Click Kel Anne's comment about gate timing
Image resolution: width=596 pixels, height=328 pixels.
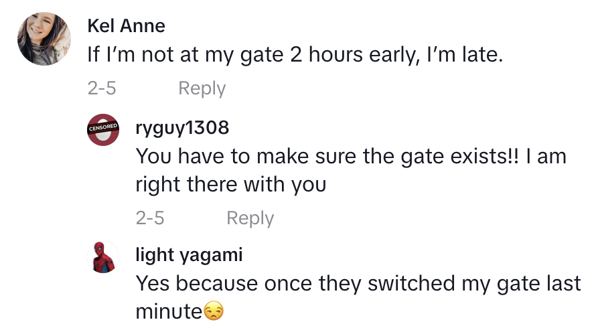(x=295, y=55)
